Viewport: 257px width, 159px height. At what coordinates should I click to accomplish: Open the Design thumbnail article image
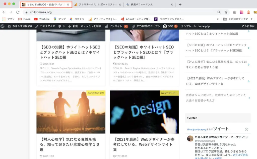coord(144,112)
